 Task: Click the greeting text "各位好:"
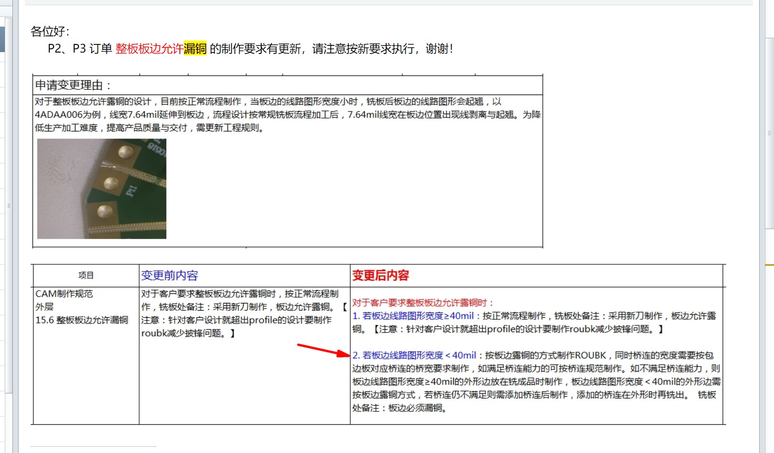tap(50, 32)
